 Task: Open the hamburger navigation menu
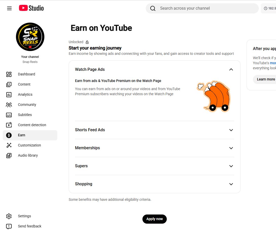click(x=9, y=8)
